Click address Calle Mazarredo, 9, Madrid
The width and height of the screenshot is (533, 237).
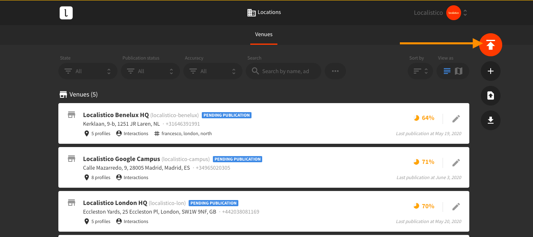136,168
